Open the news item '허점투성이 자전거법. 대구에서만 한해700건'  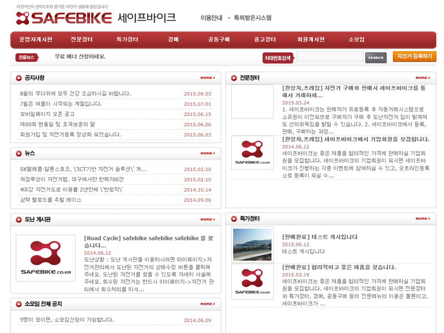point(72,179)
